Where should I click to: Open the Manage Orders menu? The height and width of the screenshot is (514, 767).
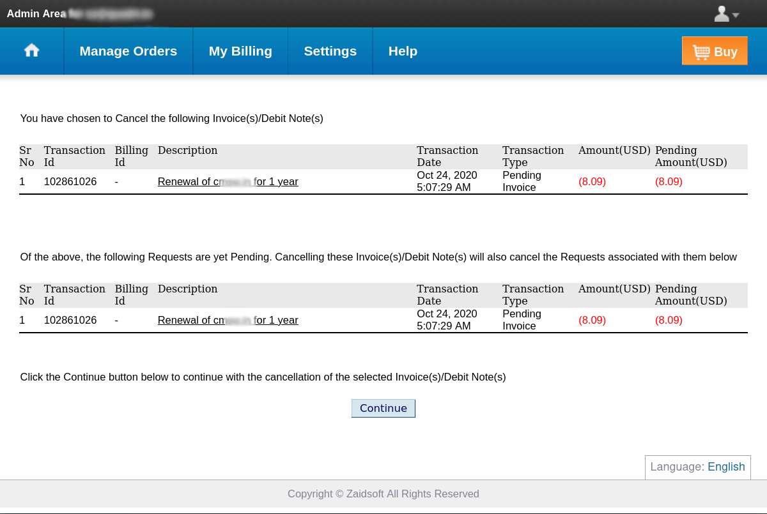[x=128, y=51]
